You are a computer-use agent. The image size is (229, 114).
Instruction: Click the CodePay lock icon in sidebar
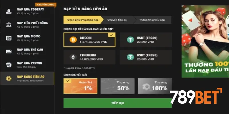click(9, 11)
